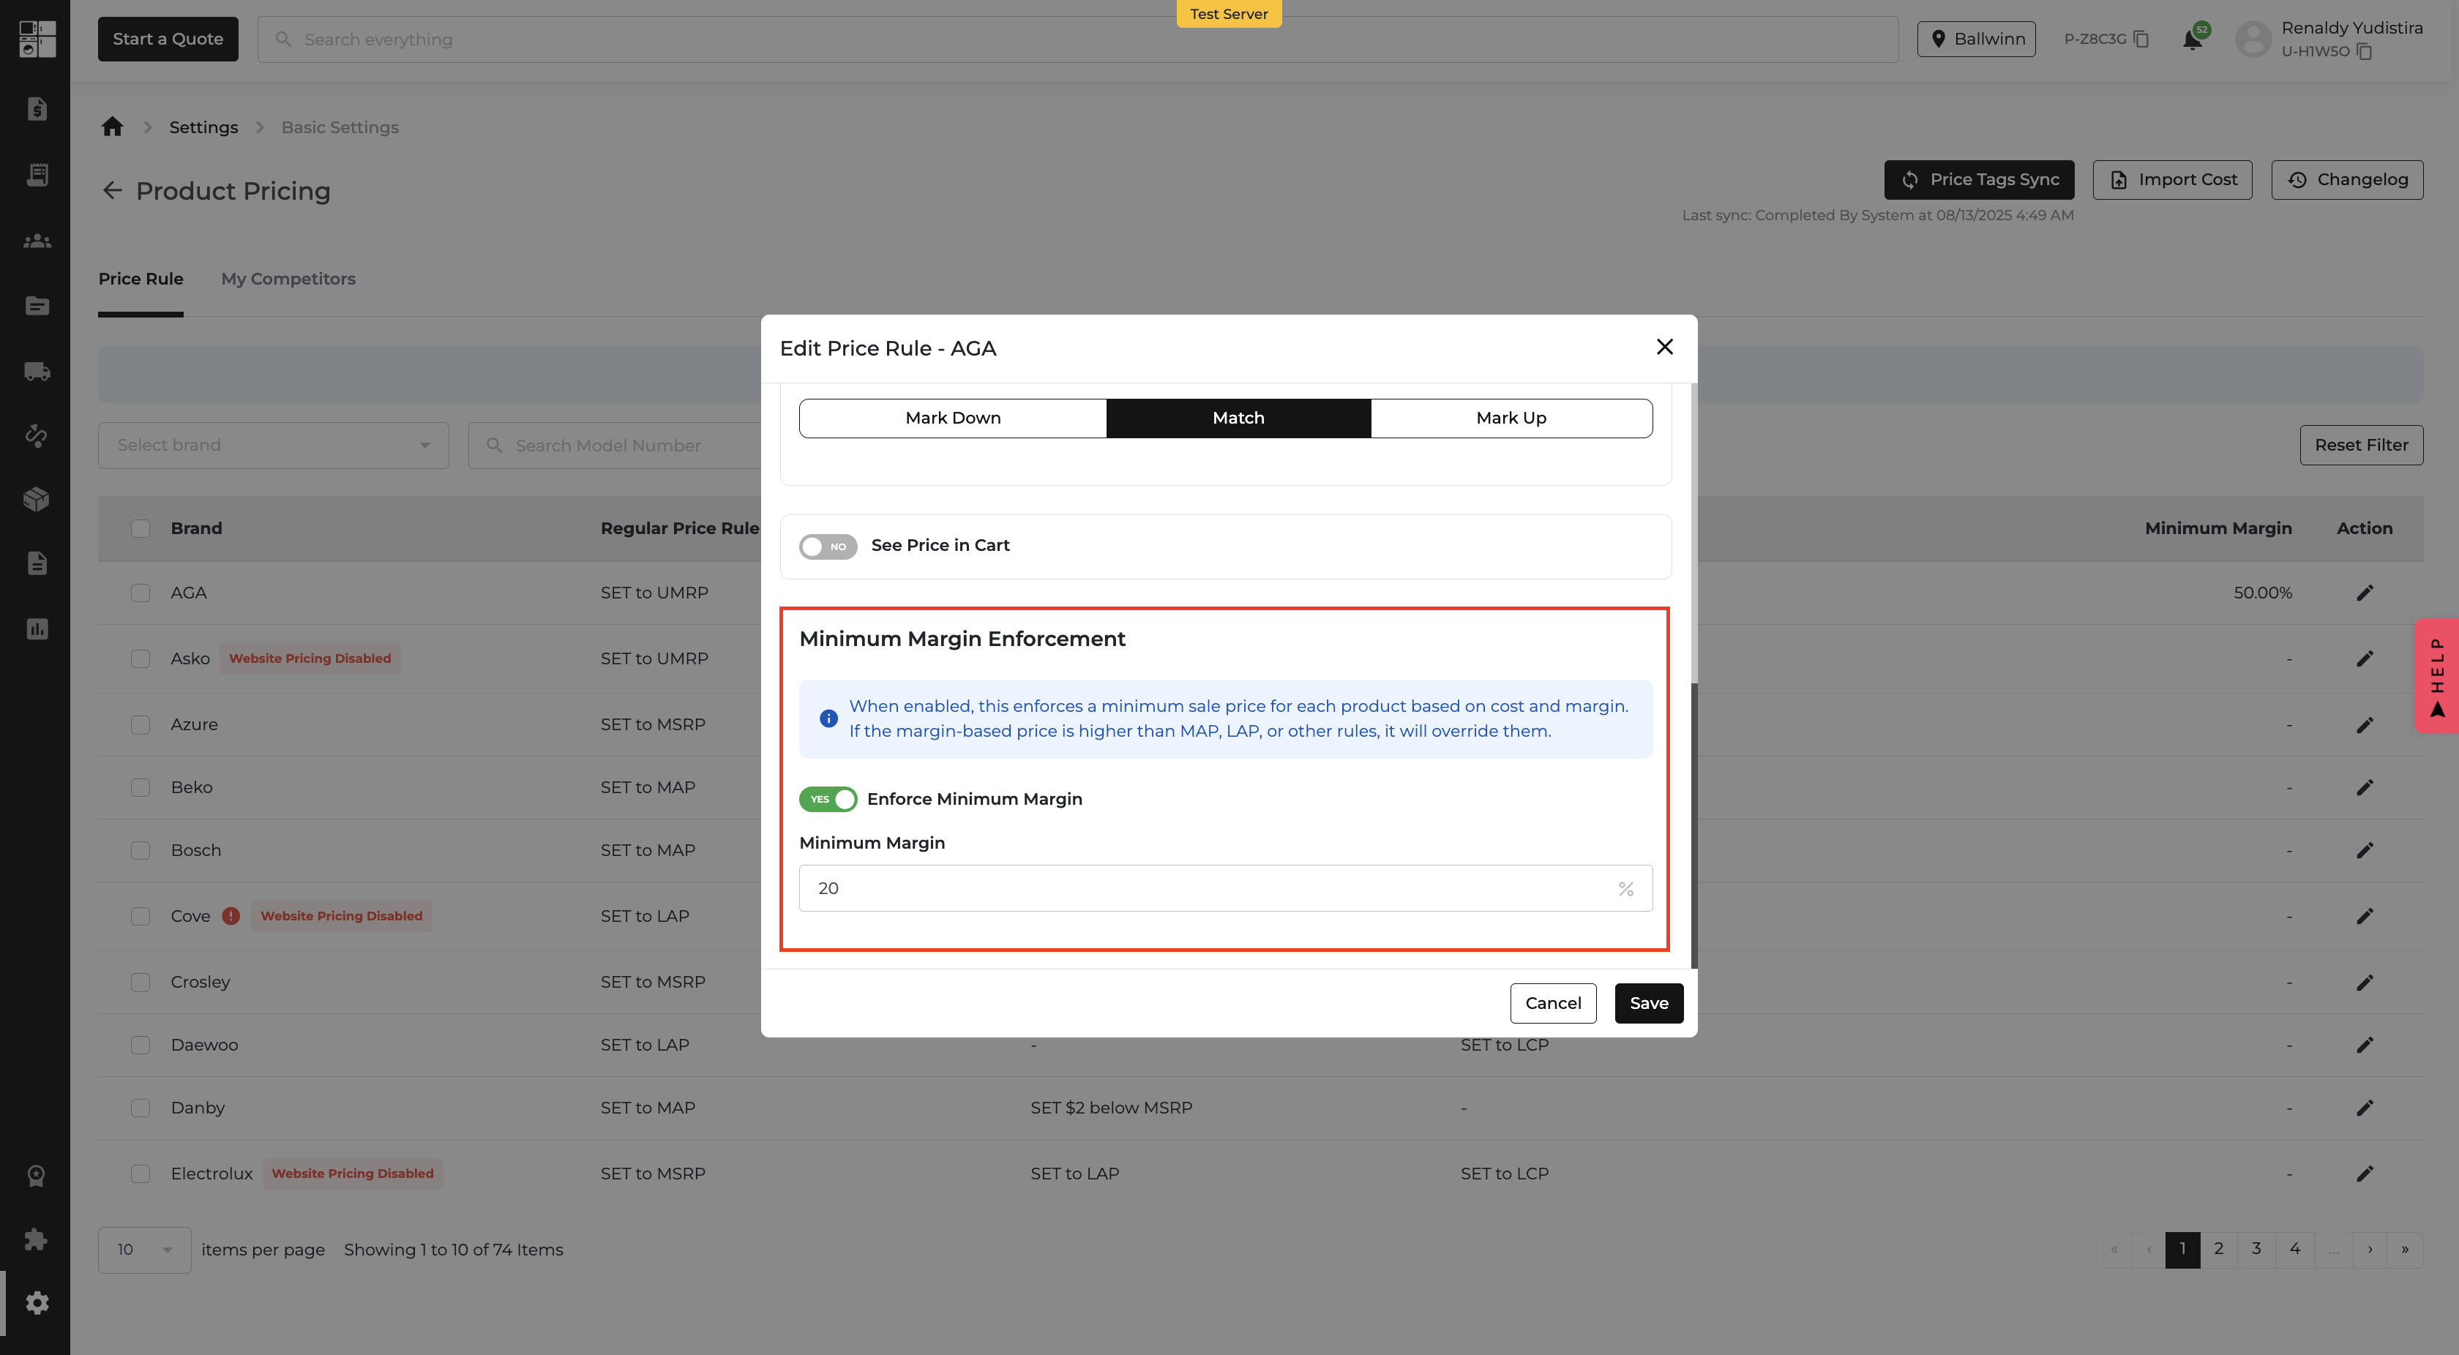Open the customers group icon in the sidebar
Screen dimensions: 2459x1355
37,241
